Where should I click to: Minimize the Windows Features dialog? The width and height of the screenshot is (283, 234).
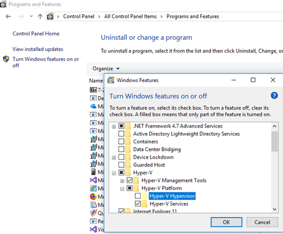pos(234,80)
